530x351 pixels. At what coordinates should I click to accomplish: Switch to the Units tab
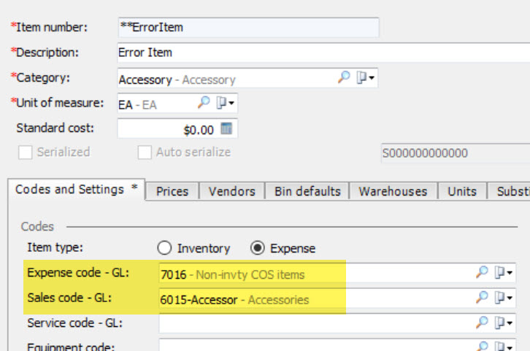(x=462, y=191)
